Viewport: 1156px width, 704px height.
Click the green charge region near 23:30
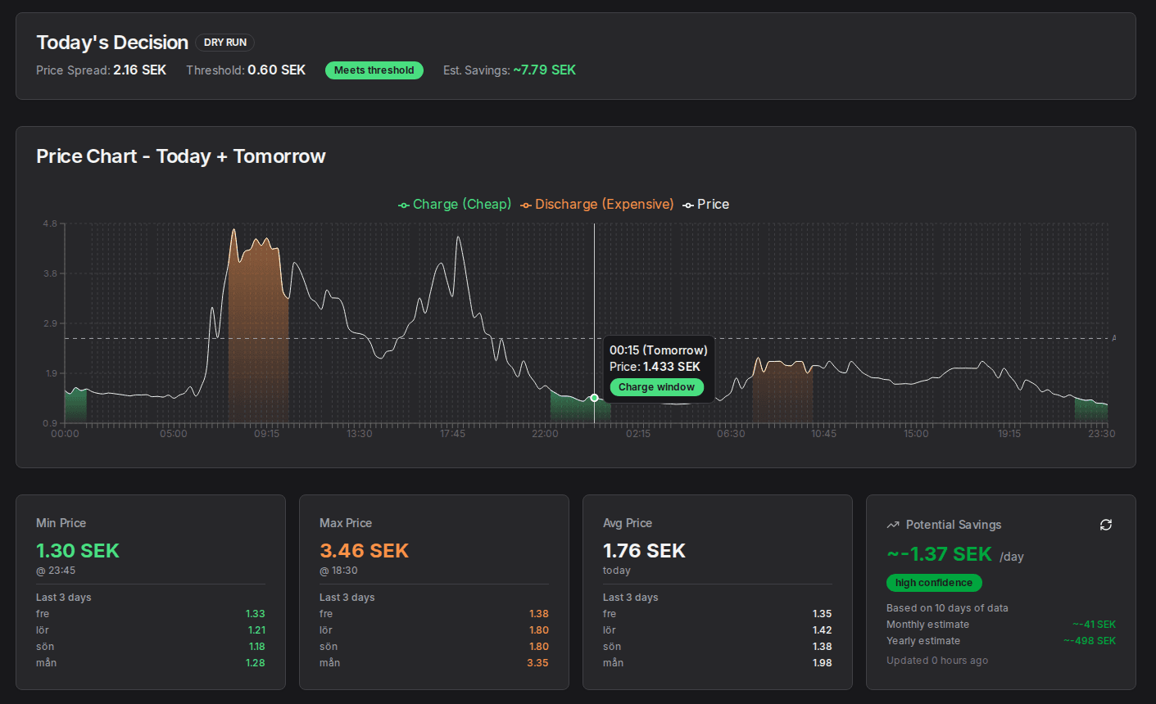point(1092,409)
